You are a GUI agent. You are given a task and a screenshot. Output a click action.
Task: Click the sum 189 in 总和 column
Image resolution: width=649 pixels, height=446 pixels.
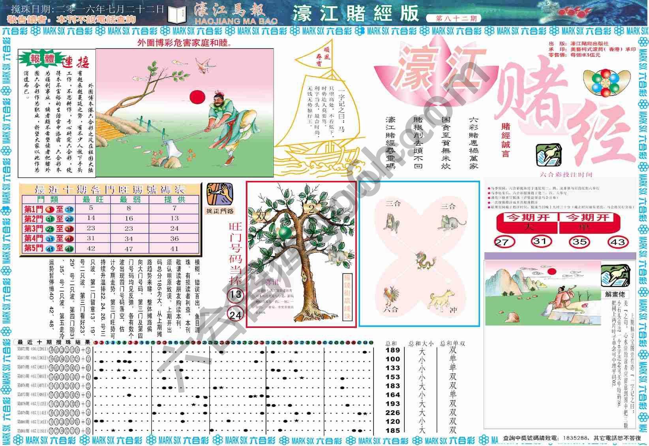(x=393, y=350)
